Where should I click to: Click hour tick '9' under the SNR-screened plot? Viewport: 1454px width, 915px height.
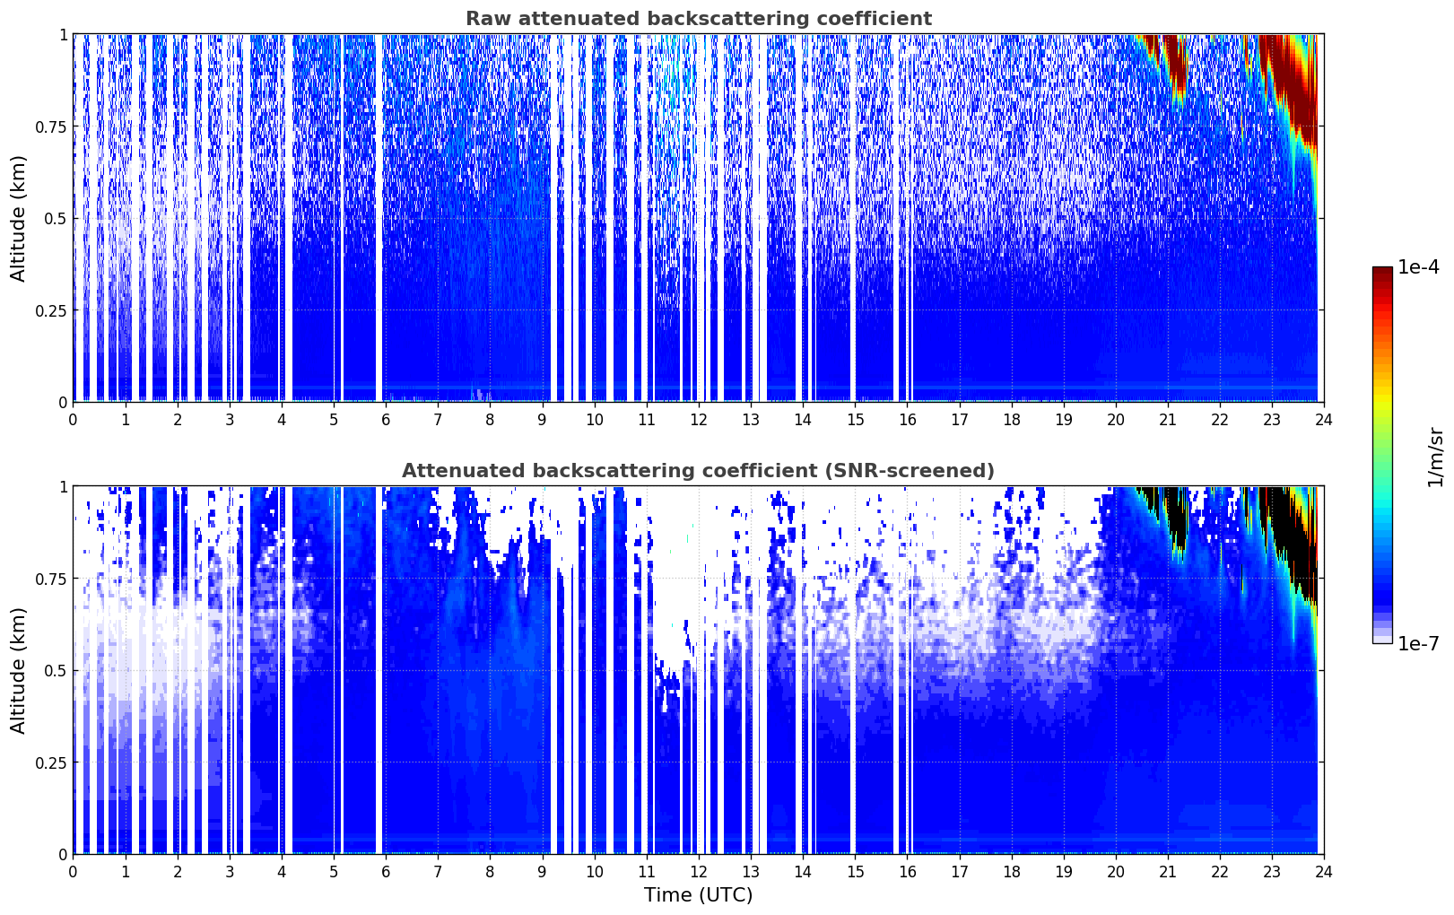coord(542,871)
